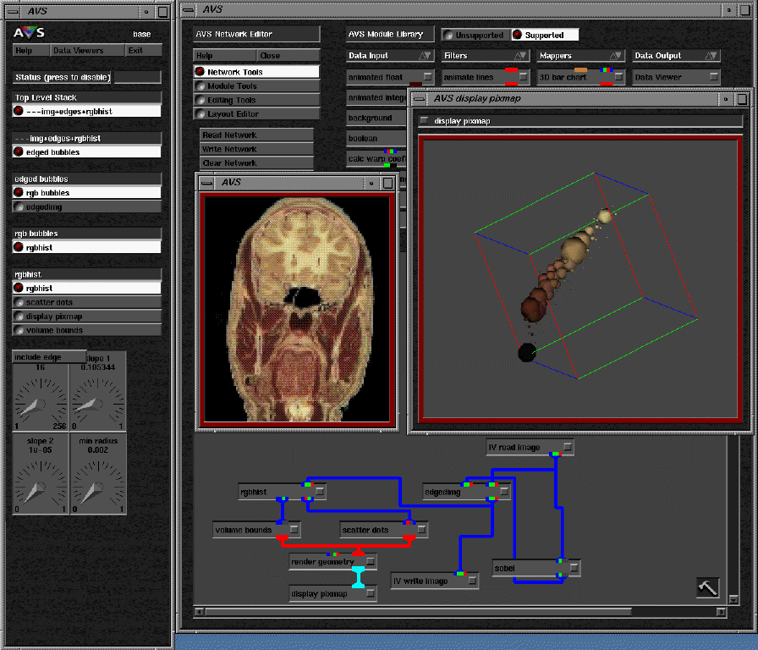Open the window menu of the small AVS image window
The image size is (758, 650).
point(207,183)
